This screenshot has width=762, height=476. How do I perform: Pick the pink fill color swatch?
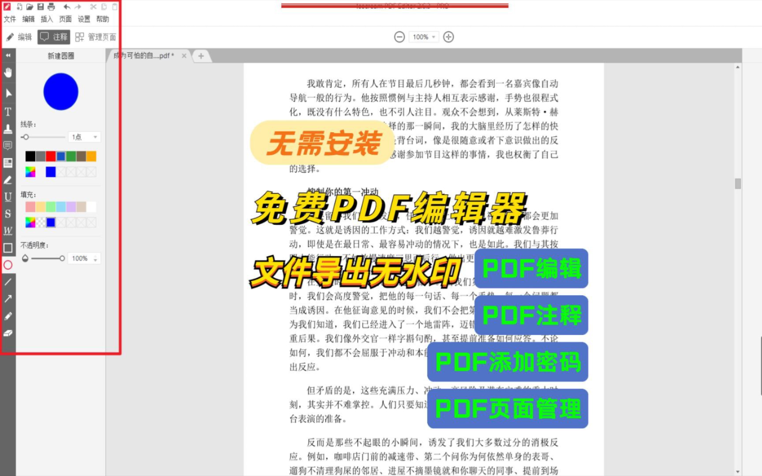tap(30, 207)
